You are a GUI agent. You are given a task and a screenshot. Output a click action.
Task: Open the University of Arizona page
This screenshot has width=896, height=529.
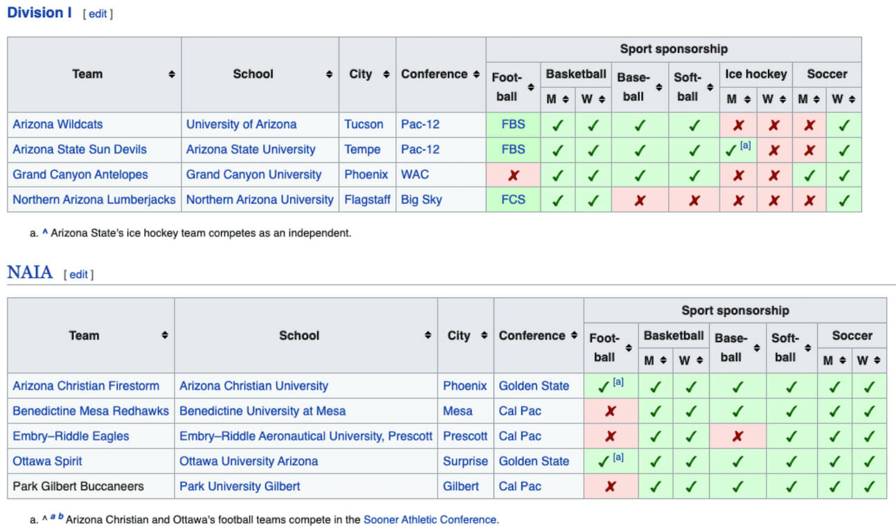pos(241,124)
